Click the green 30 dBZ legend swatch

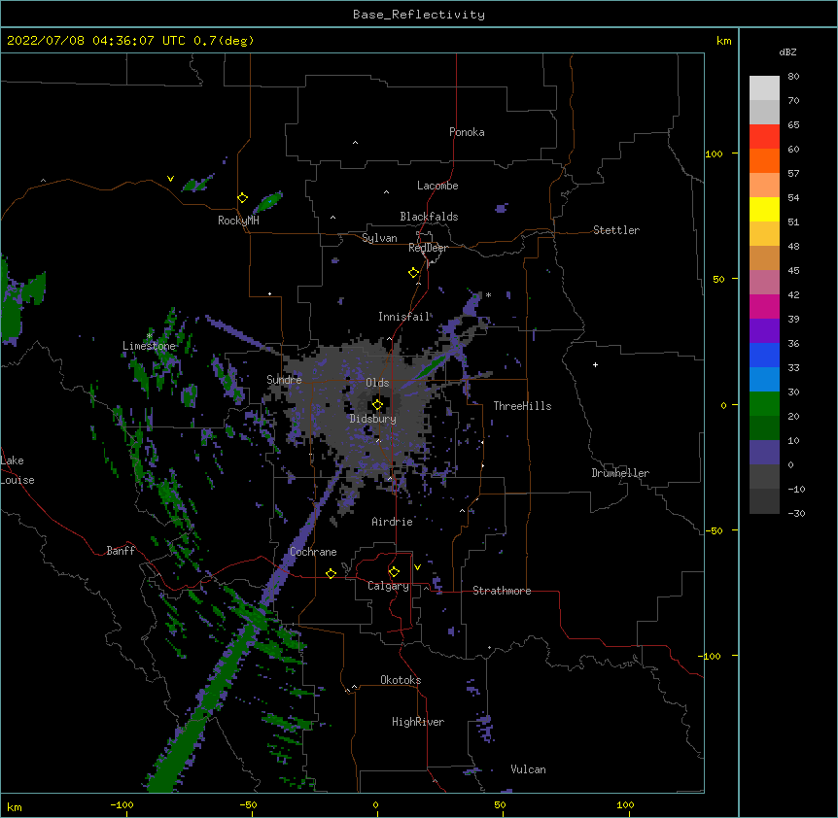(x=764, y=404)
